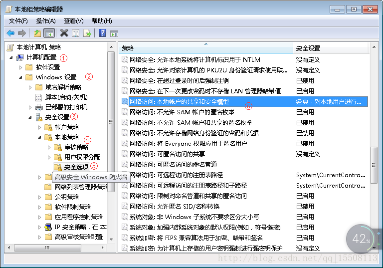Sort by the 策略 column header

206,48
